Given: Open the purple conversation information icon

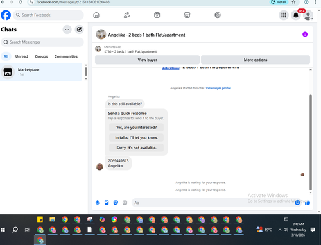Looking at the screenshot, I should (305, 35).
